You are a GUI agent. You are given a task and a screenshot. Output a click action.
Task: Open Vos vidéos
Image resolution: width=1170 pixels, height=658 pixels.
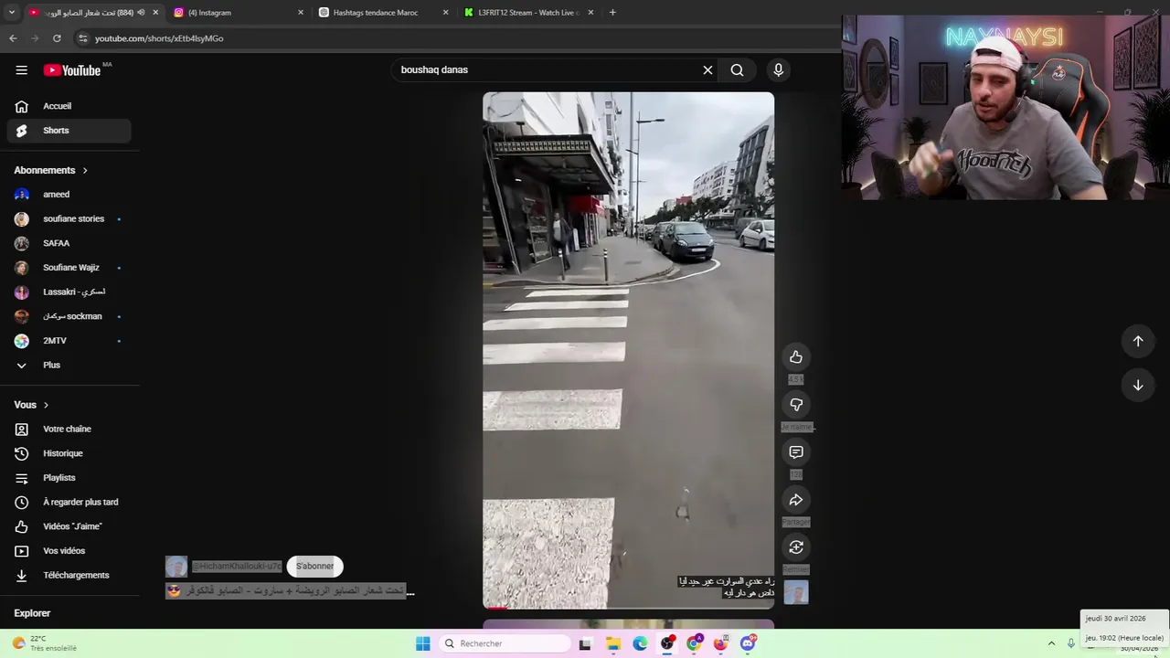[x=69, y=551]
